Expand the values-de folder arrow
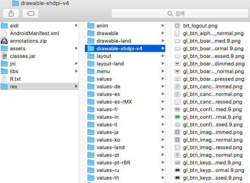 [163, 86]
